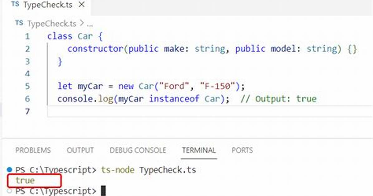The height and width of the screenshot is (196, 373).
Task: Click the 'ts-node' command in the terminal
Action: tap(118, 170)
